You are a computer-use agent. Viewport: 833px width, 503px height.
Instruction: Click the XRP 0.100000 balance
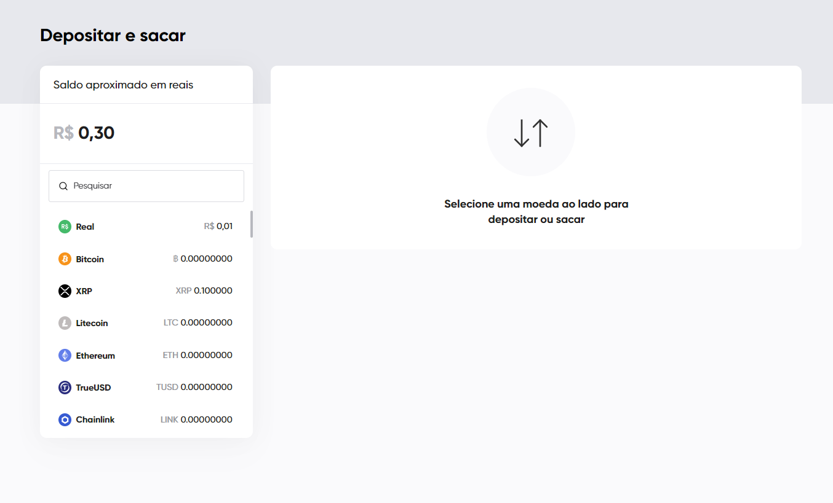click(x=204, y=290)
